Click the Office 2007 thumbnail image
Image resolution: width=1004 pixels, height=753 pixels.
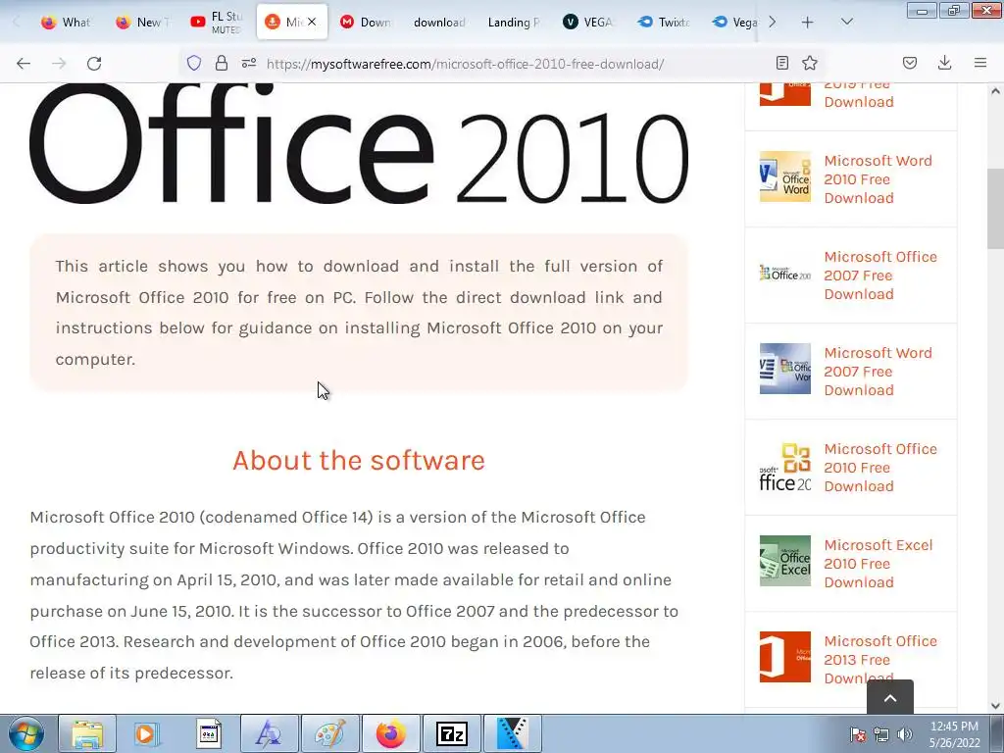pyautogui.click(x=785, y=274)
